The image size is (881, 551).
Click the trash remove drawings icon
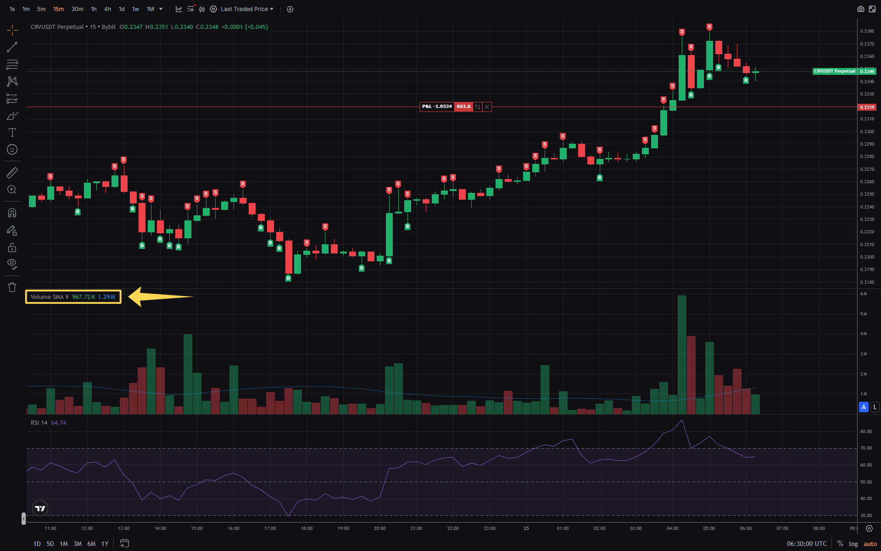12,287
